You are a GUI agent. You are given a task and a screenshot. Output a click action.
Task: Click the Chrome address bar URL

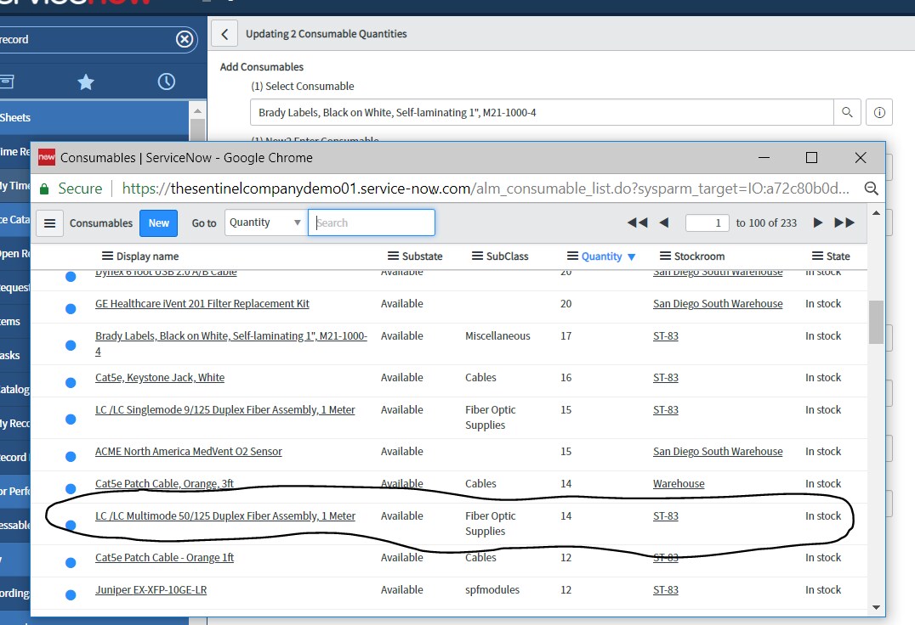486,189
